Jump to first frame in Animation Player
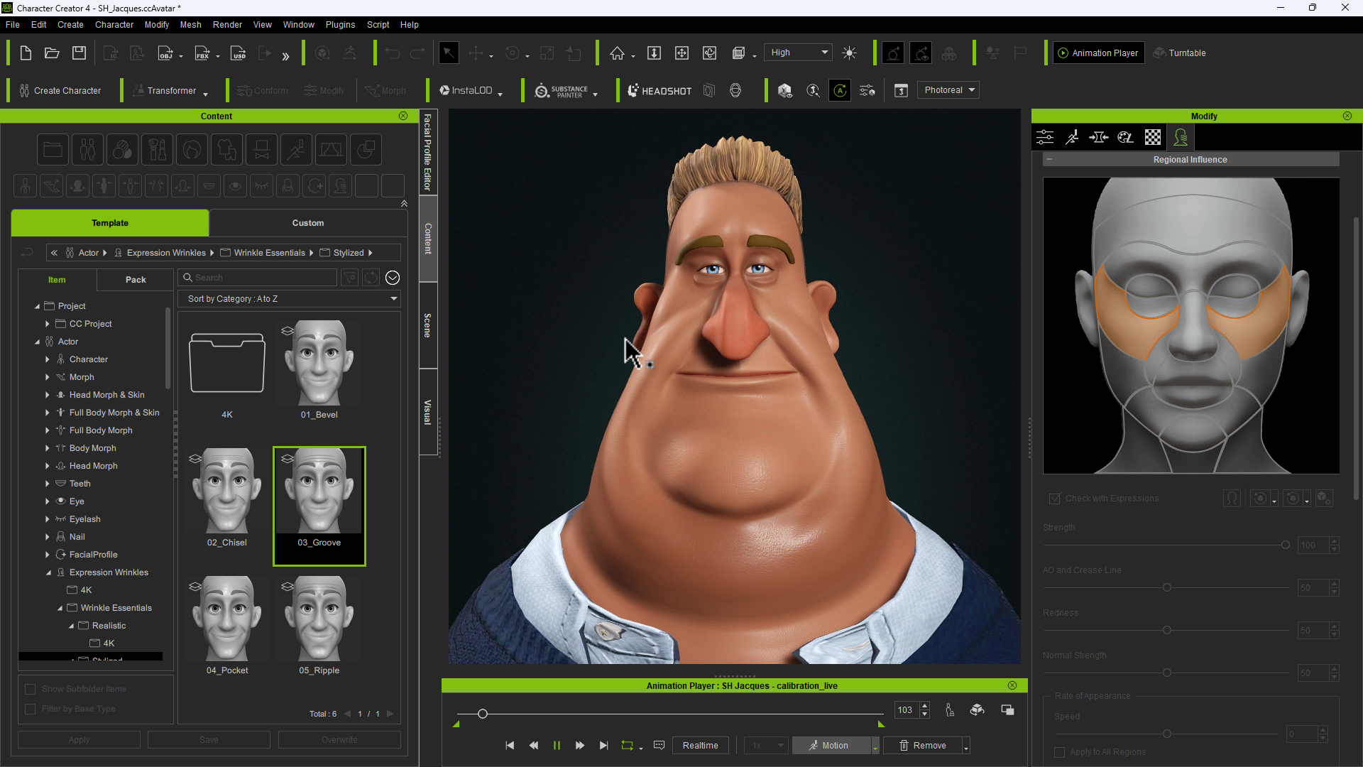The image size is (1363, 767). pos(510,746)
